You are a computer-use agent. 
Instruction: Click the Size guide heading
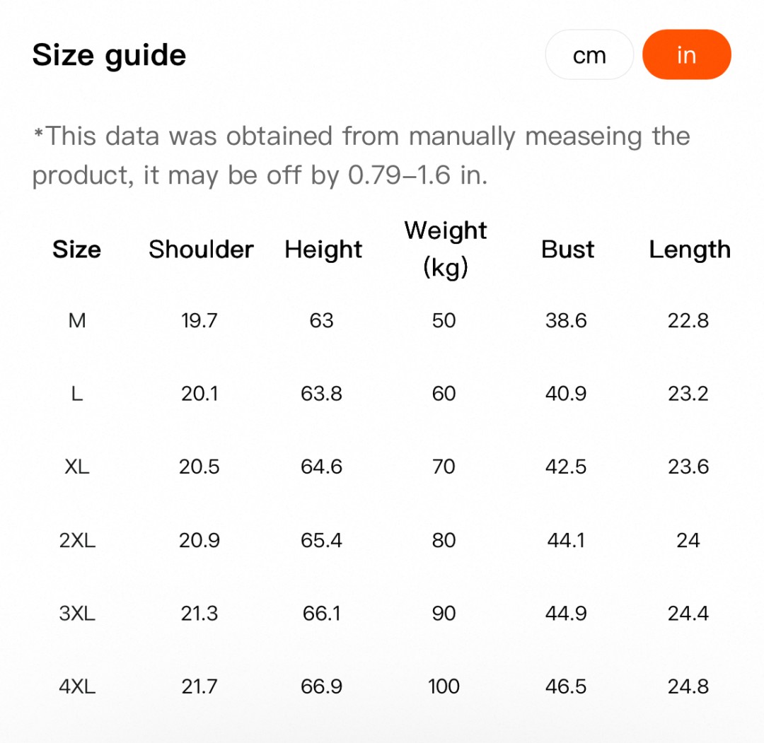110,55
